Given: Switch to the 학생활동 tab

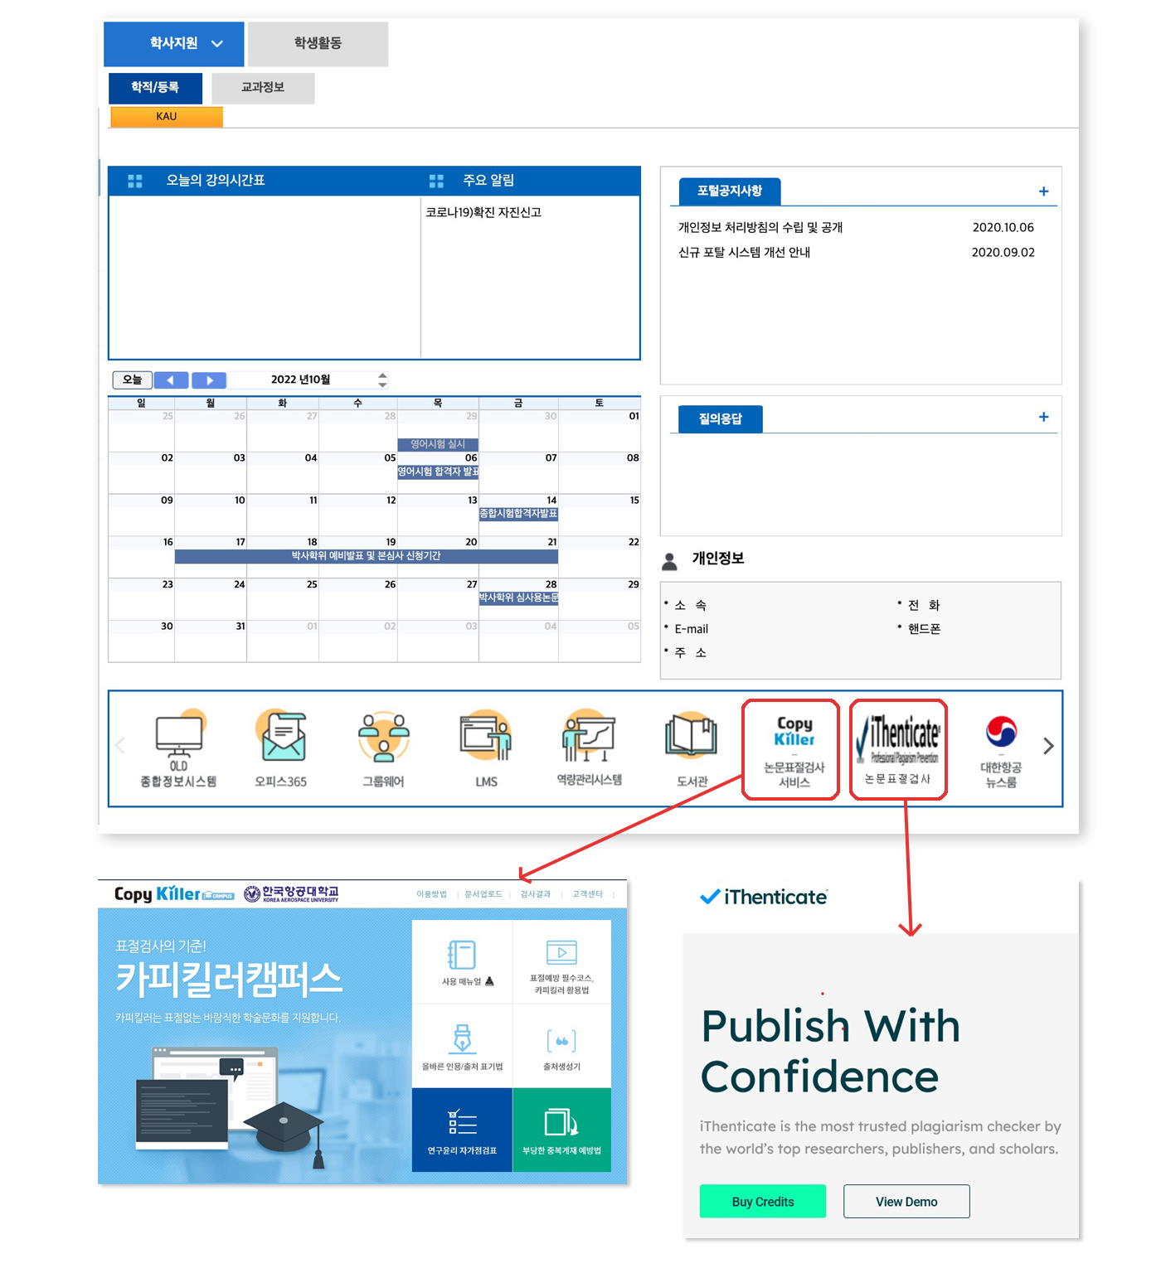Looking at the screenshot, I should 318,44.
